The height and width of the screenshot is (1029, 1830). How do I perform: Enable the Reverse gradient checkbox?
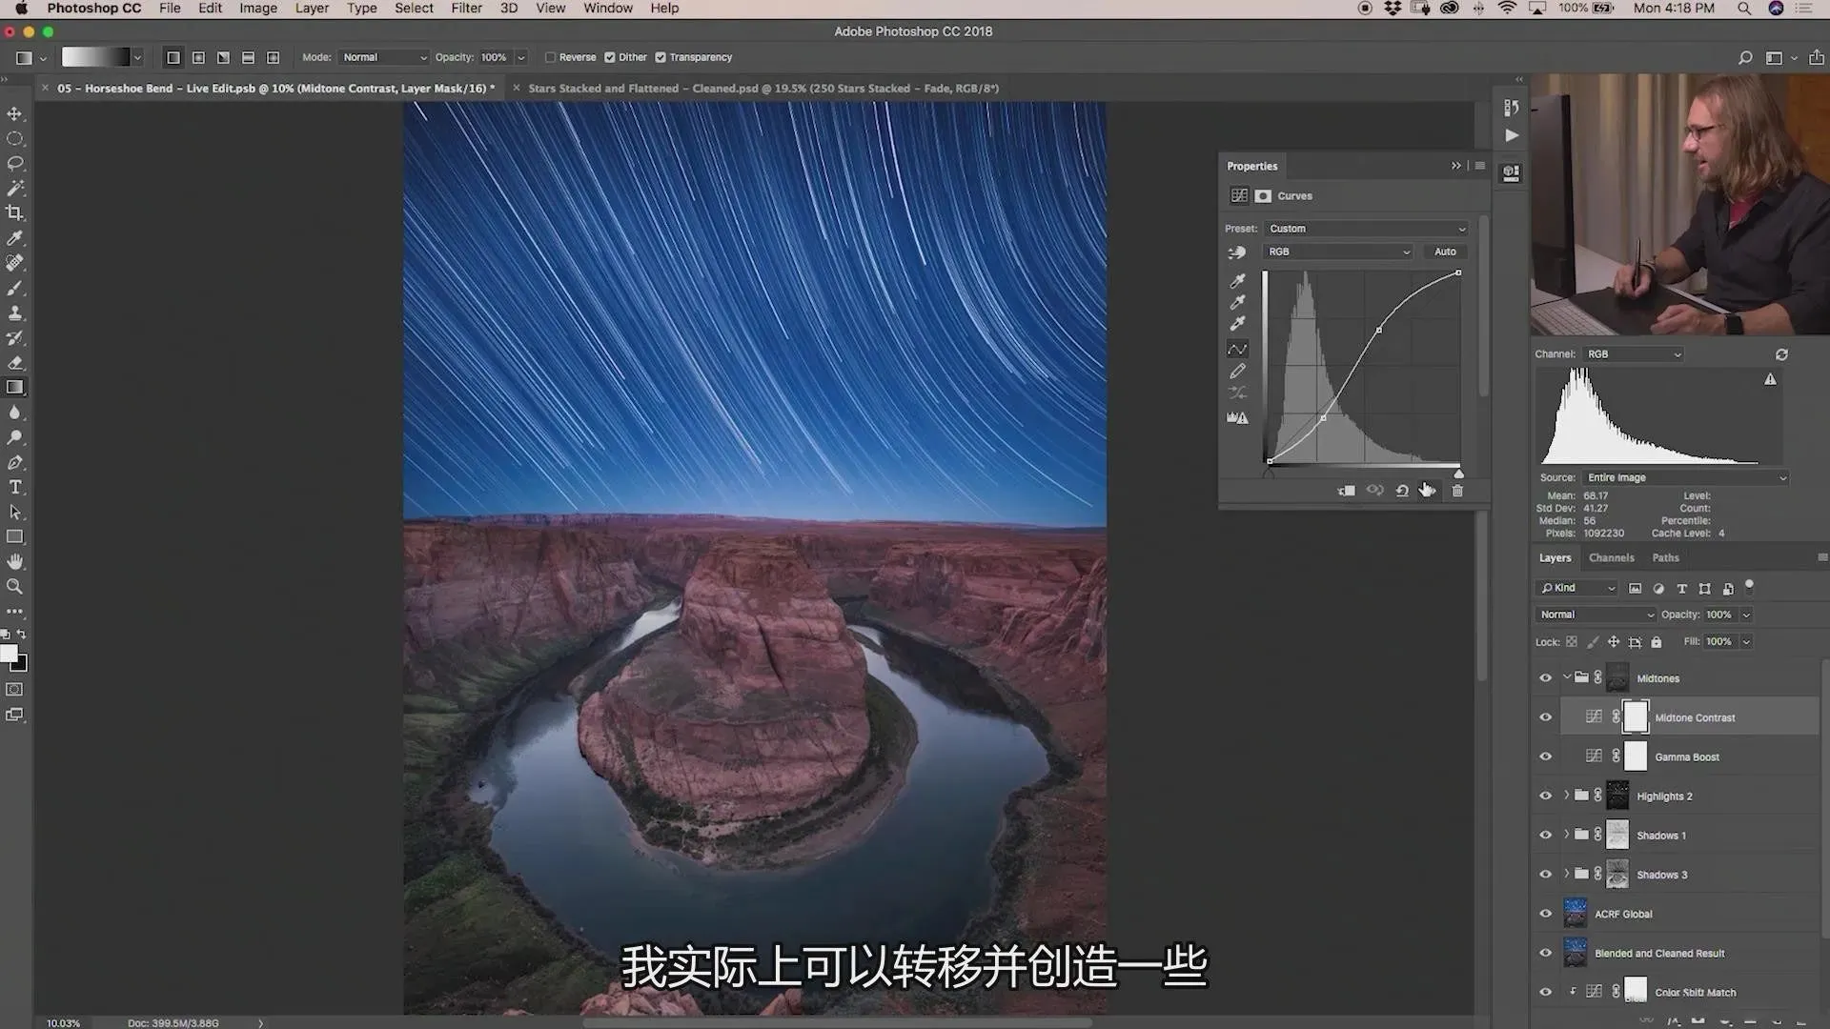pos(550,57)
